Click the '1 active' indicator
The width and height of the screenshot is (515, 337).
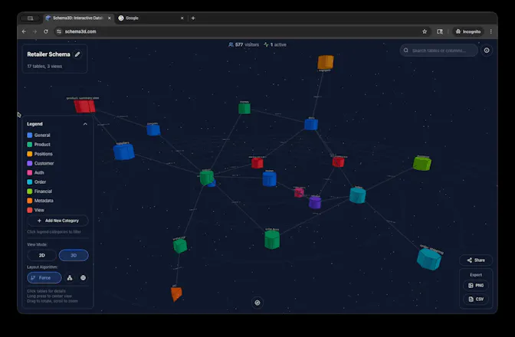click(x=275, y=44)
